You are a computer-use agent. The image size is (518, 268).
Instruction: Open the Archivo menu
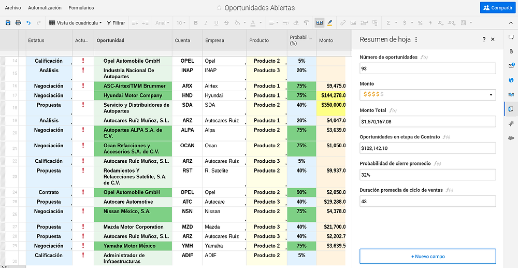pos(13,8)
